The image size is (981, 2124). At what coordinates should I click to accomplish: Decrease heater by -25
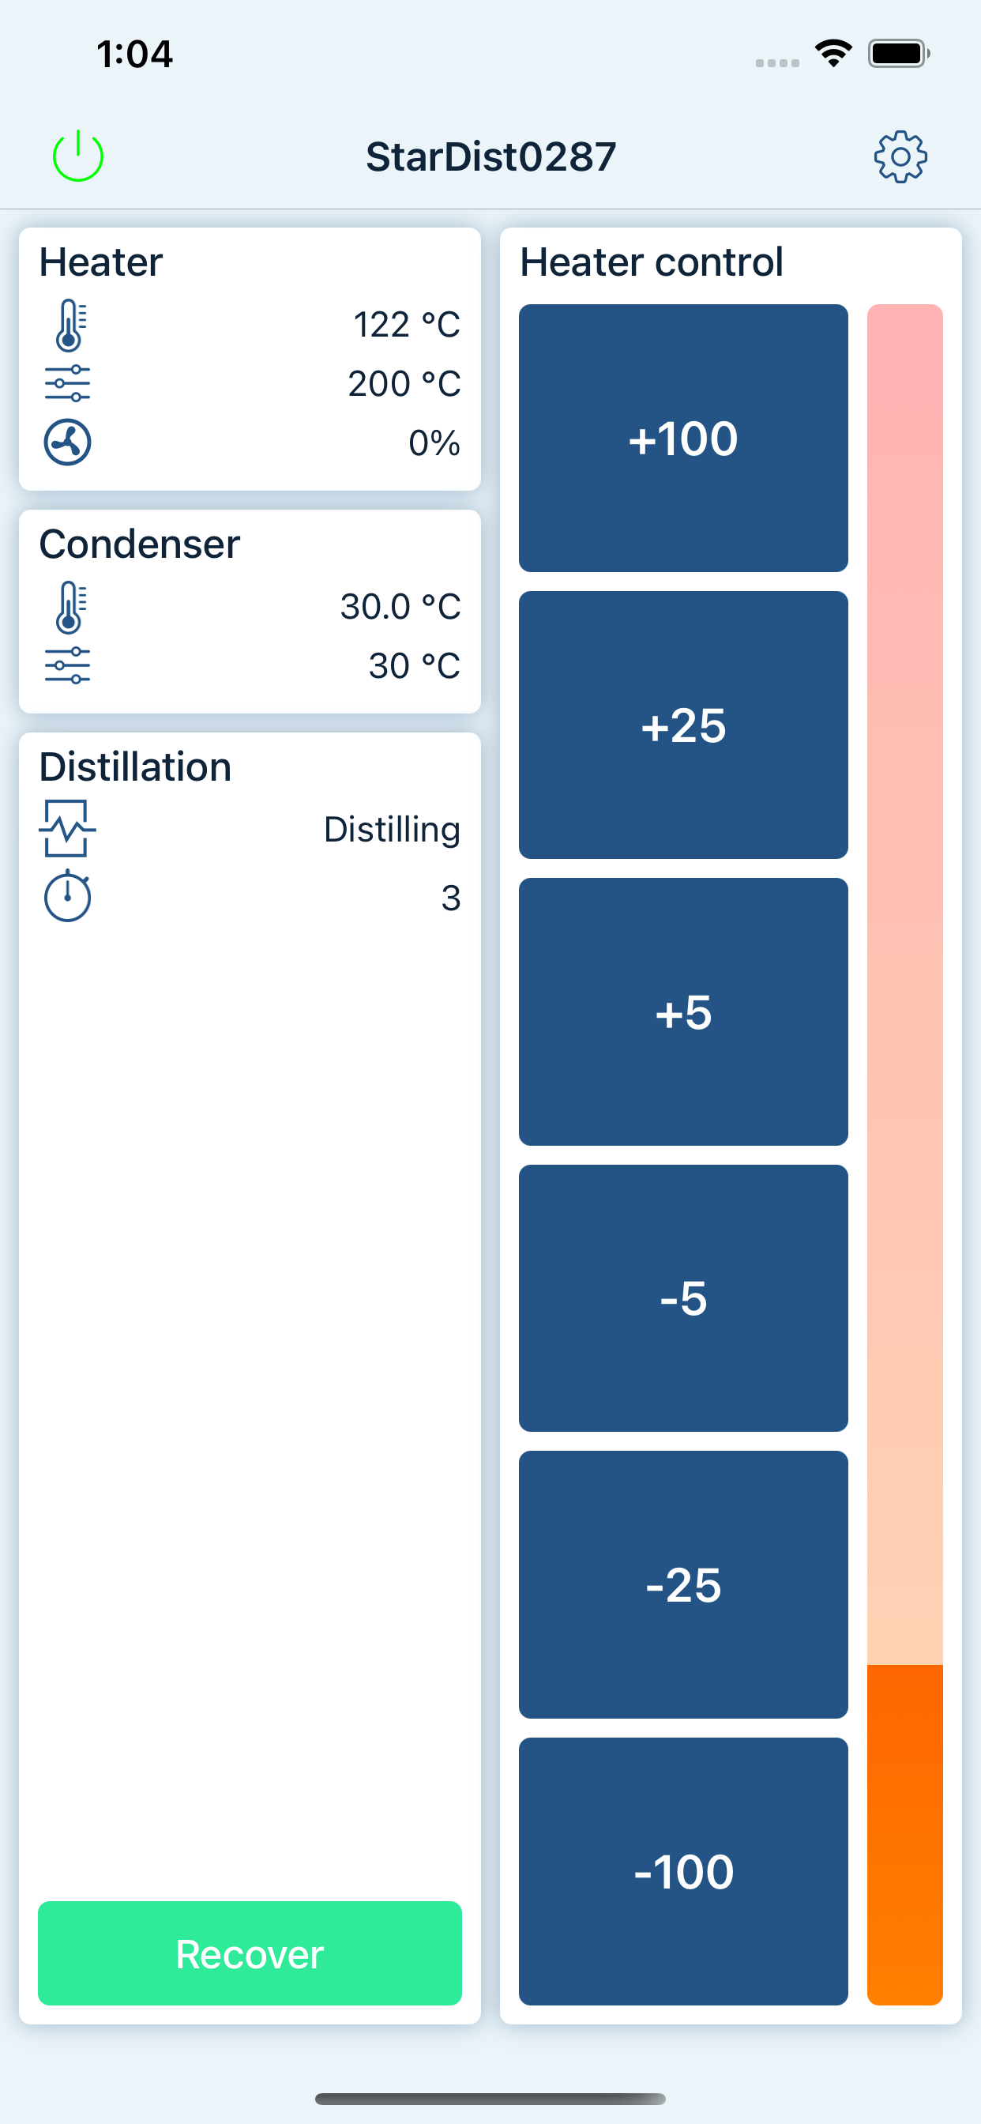683,1585
